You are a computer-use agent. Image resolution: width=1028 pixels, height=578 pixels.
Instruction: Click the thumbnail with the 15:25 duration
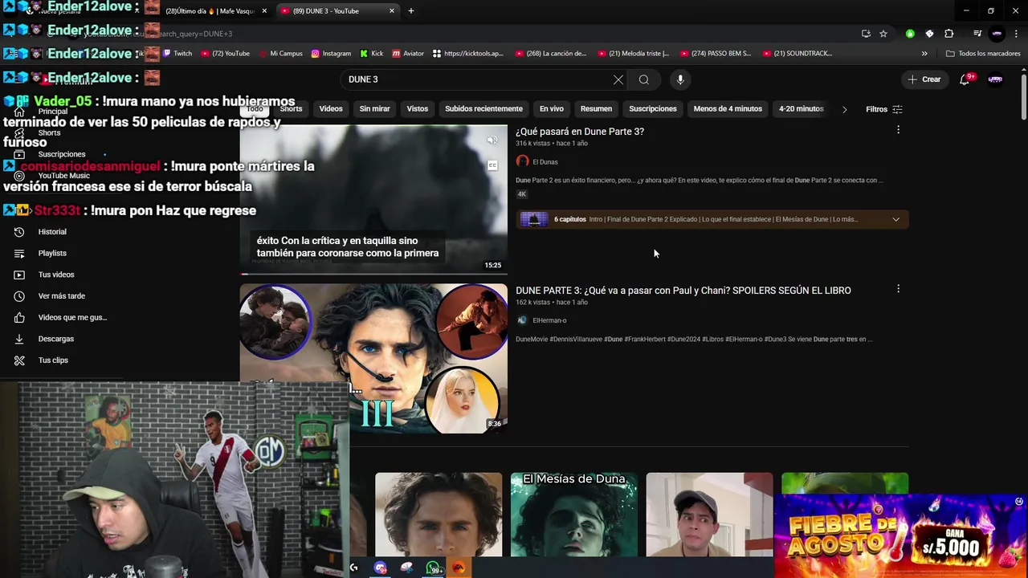[373, 199]
